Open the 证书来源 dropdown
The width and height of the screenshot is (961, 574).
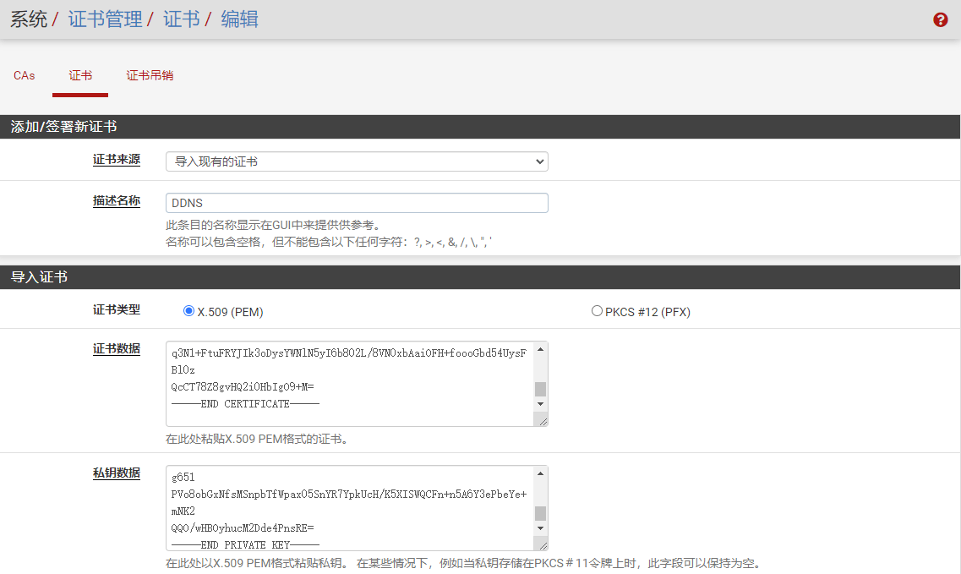(357, 161)
